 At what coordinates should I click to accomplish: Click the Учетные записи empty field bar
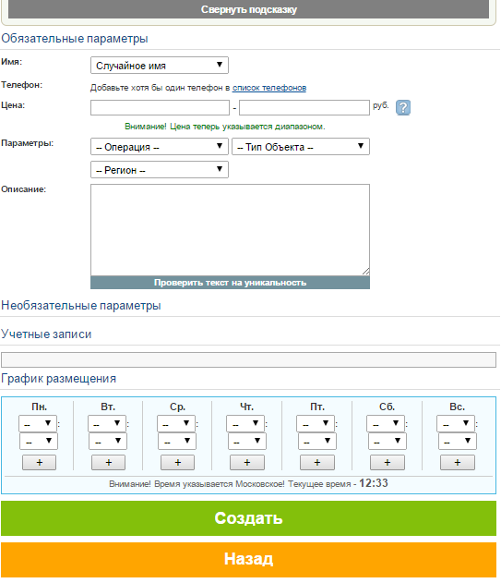248,360
